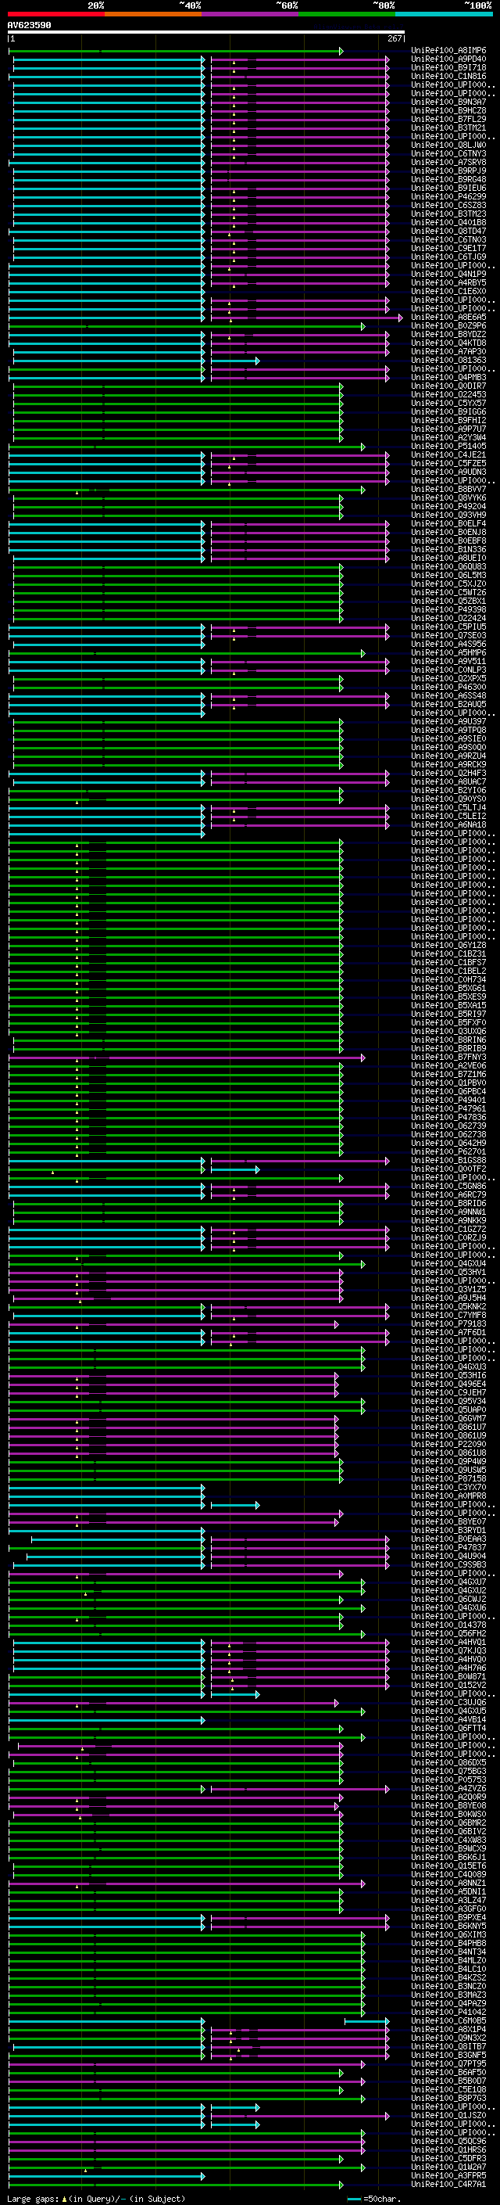Viewport: 500px width, 2205px height.
Task: Click the cyan alignment bar of UniRef100_C6M0B5
Action: (x=107, y=2021)
